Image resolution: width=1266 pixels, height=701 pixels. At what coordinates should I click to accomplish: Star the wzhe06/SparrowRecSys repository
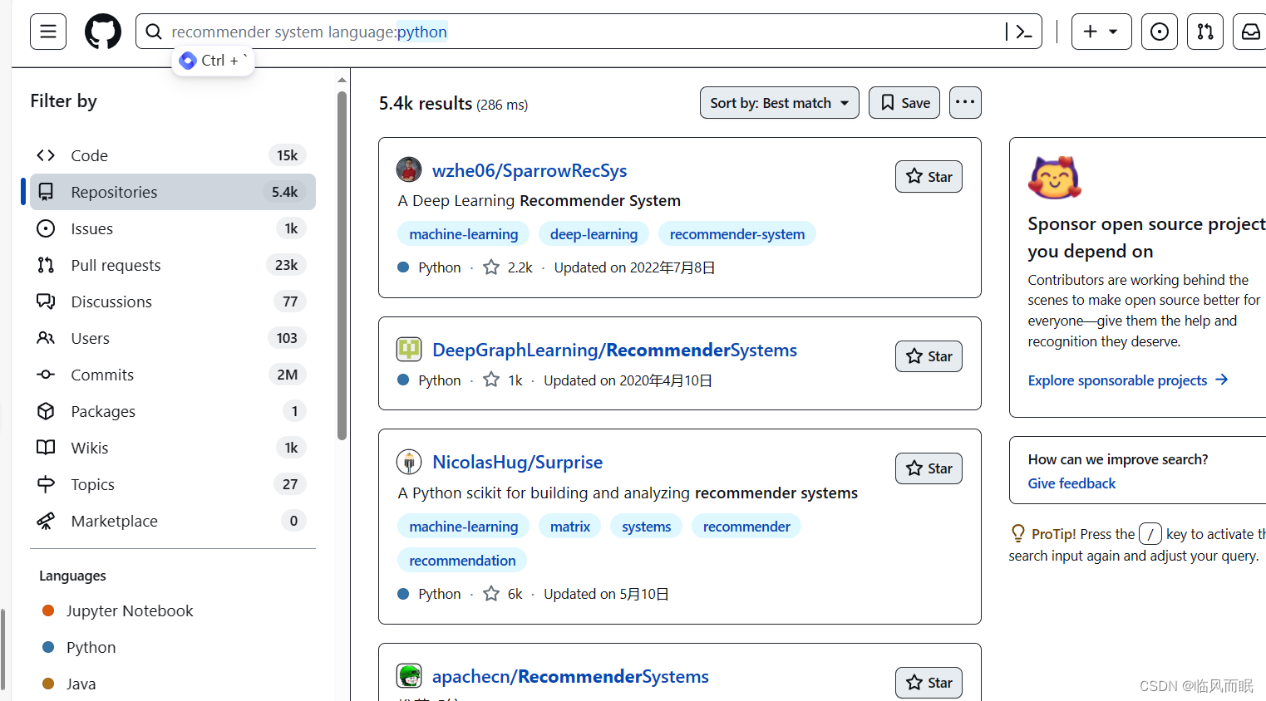pos(929,176)
